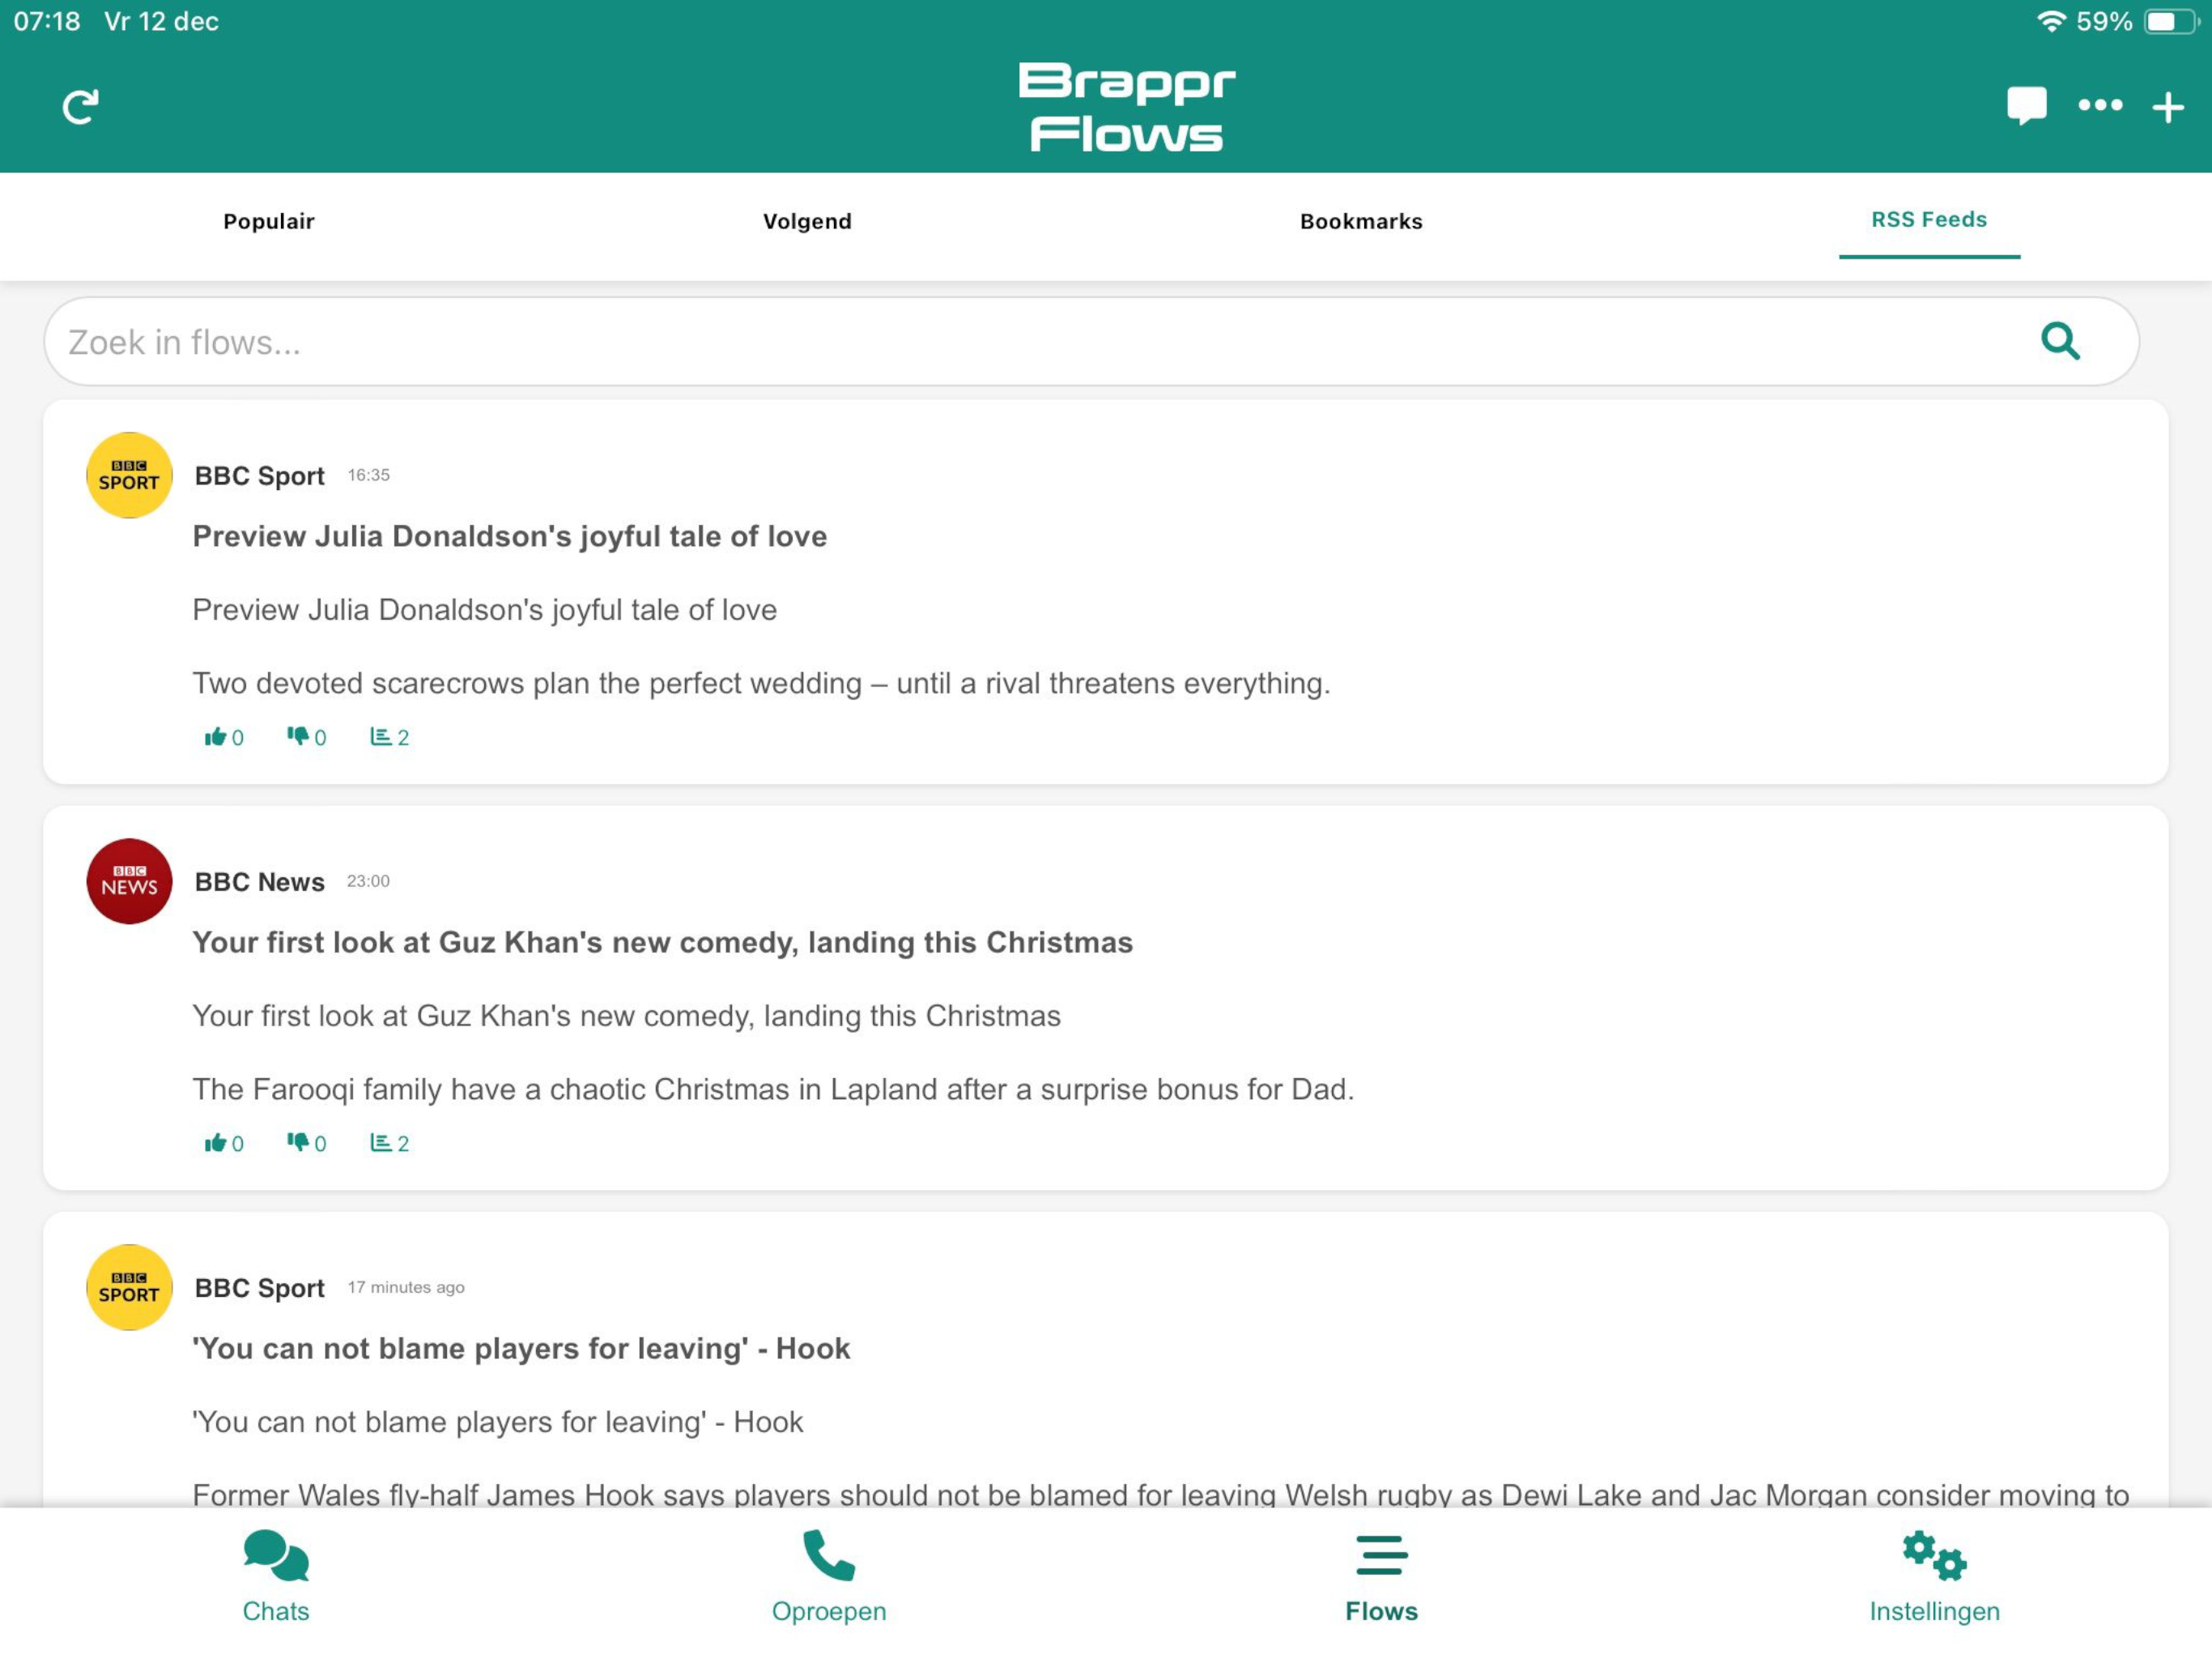Open the Chats tab in bottom bar
The height and width of the screenshot is (1659, 2212).
(x=276, y=1576)
